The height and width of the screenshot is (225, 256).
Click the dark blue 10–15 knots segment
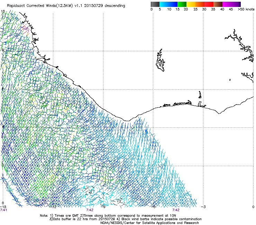pos(173,4)
